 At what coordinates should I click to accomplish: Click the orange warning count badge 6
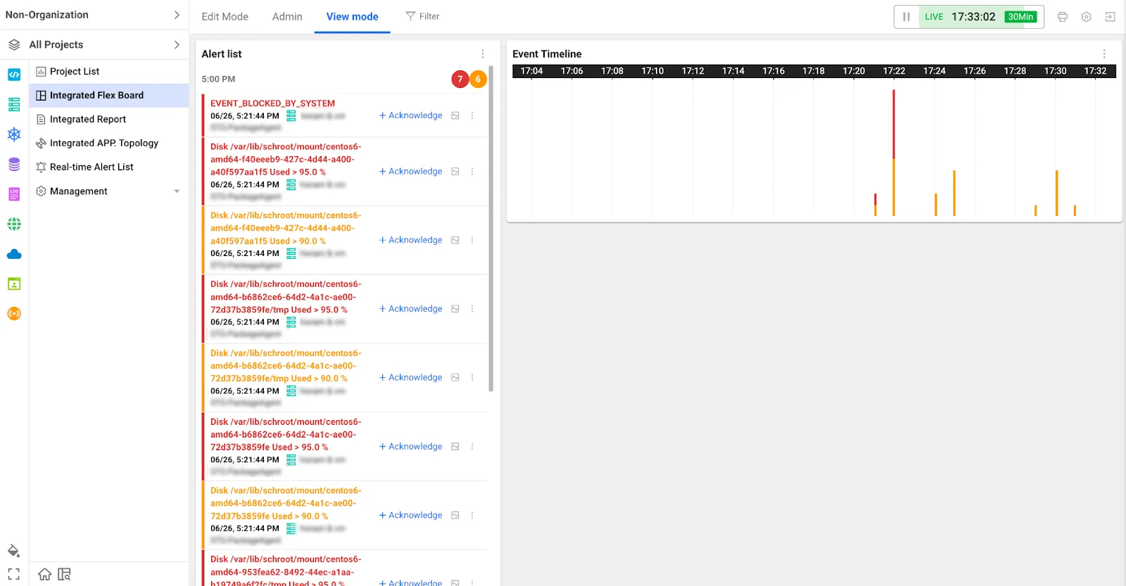pos(478,79)
